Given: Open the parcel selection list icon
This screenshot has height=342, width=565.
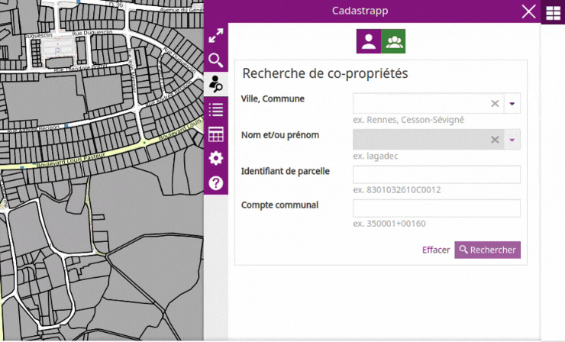Looking at the screenshot, I should click(x=216, y=109).
